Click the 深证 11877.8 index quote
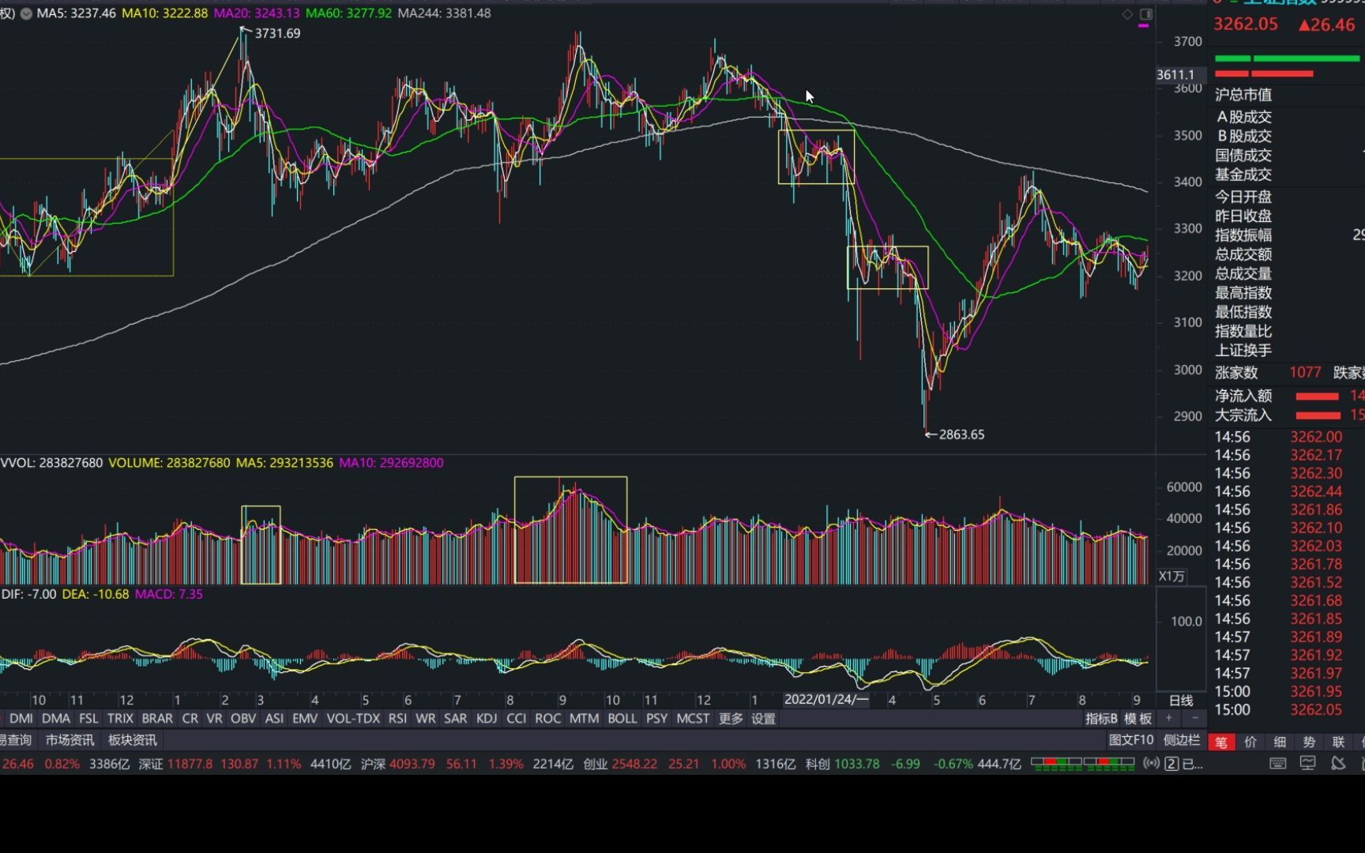This screenshot has height=853, width=1365. click(x=175, y=764)
